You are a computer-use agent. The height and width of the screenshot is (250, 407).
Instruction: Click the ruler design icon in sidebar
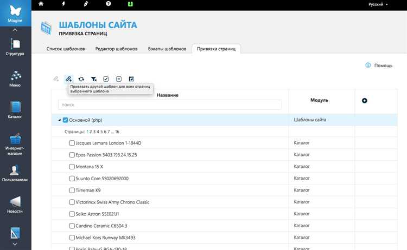click(15, 233)
